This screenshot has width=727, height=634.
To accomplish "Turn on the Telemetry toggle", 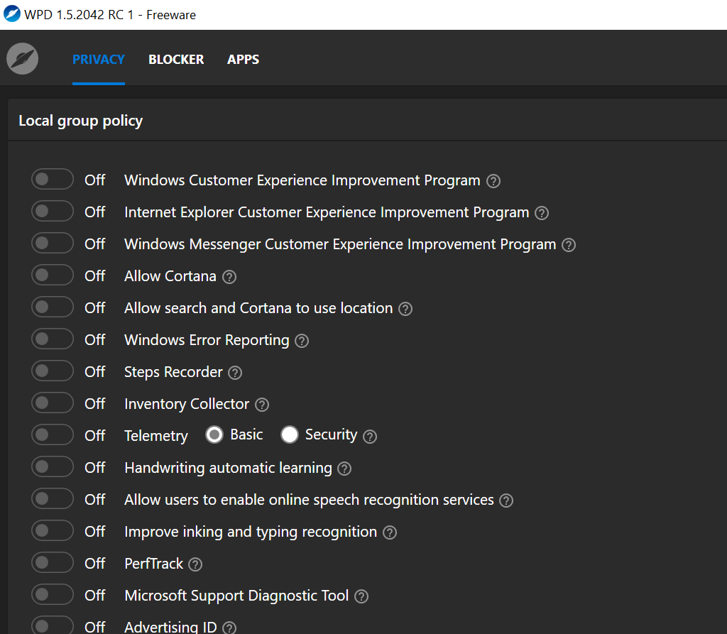I will (x=52, y=435).
